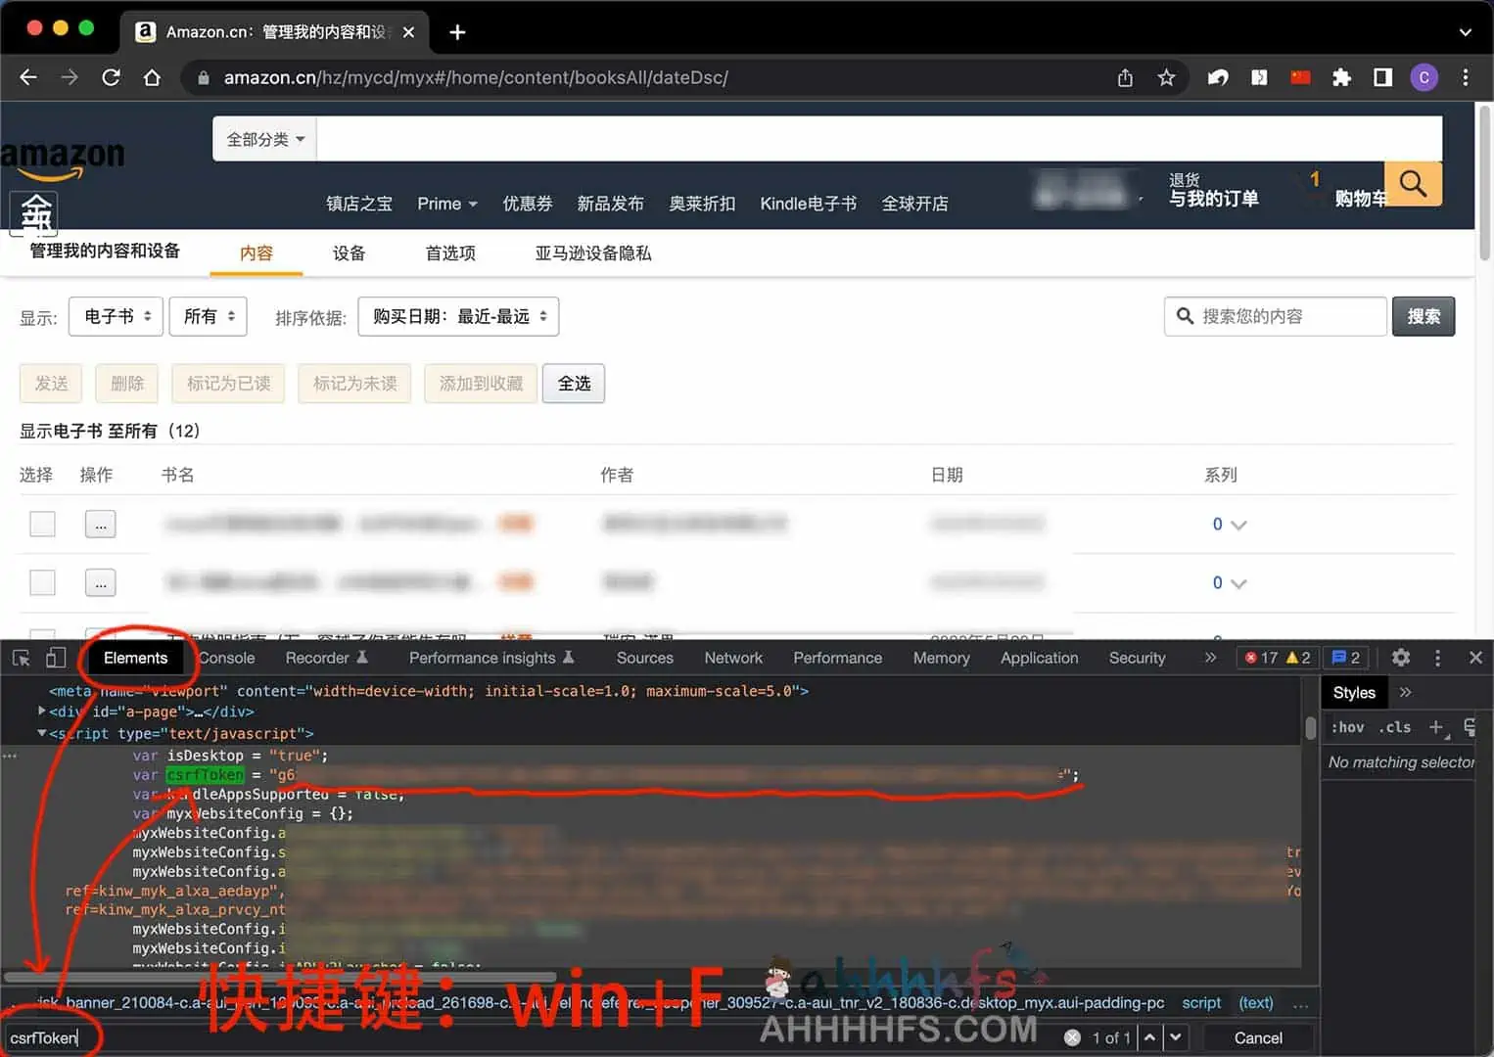Expand the first book's series chevron
Screen dimensions: 1494x1057
(x=1241, y=524)
